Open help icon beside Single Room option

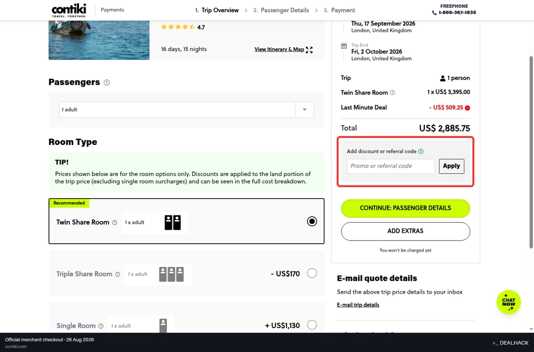tap(101, 326)
